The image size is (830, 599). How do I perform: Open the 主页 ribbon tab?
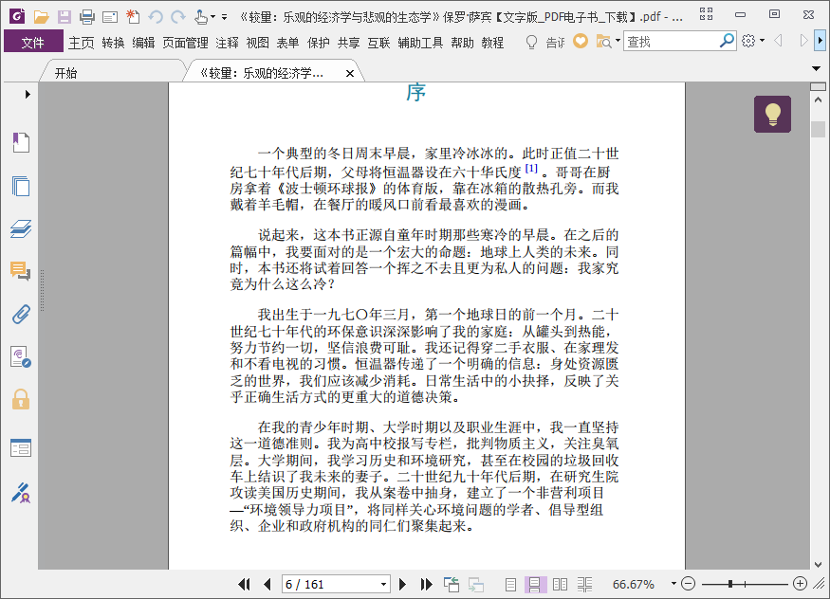click(x=81, y=43)
